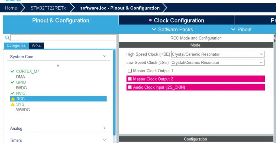Select the A->Z tab
This screenshot has width=276, height=143.
coord(36,46)
